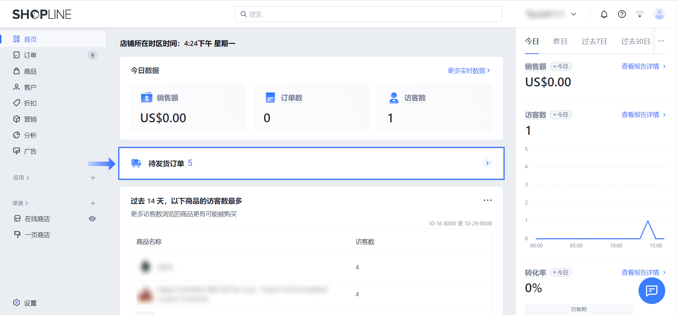Click the 今日 tag next to 访客数
677x315 pixels.
(x=561, y=115)
